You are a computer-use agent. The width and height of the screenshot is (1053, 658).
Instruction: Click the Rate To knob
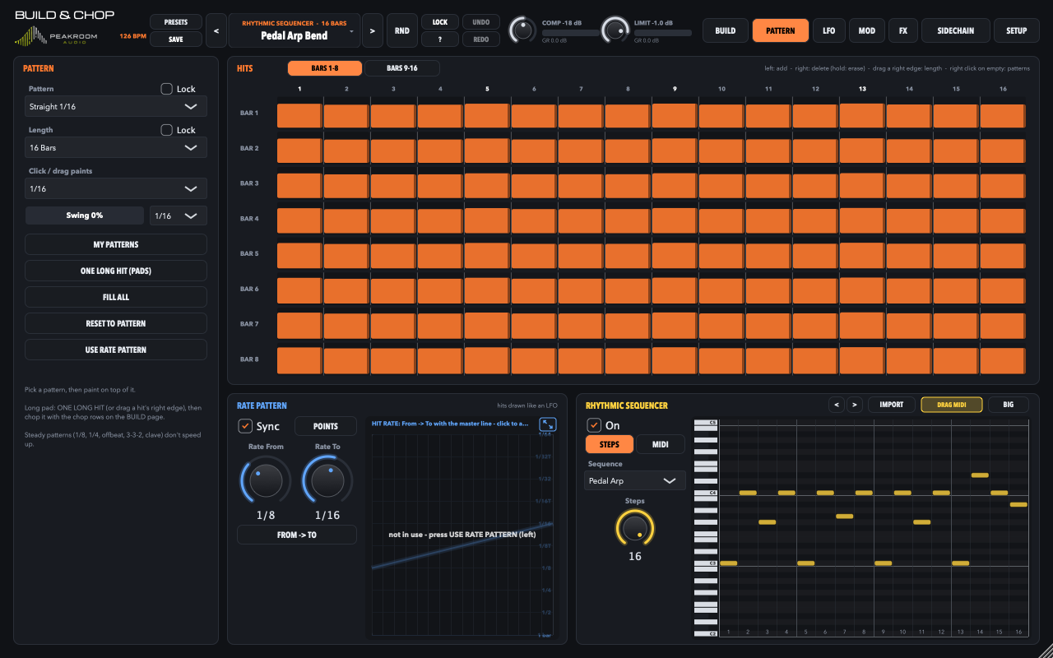pos(327,480)
